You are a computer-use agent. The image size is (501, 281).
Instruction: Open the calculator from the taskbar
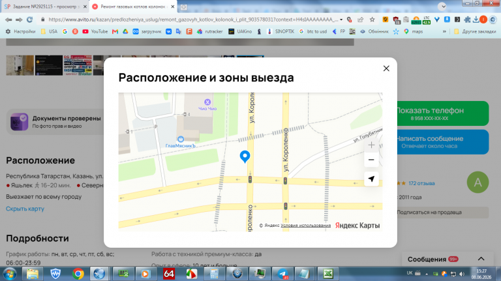(x=214, y=274)
